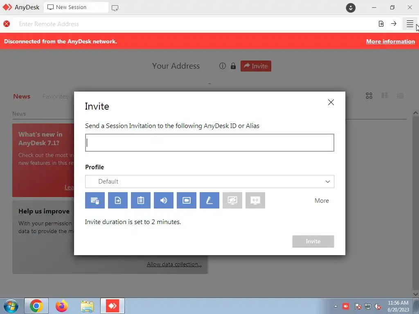Click the network tray icon
Viewport: 419px width, 314px height.
(x=368, y=306)
